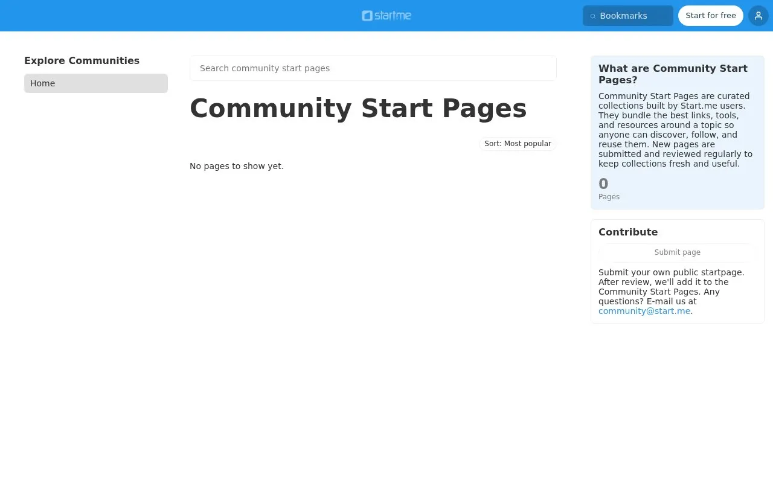Click the Start for free button
Viewport: 773px width, 483px height.
click(x=711, y=16)
